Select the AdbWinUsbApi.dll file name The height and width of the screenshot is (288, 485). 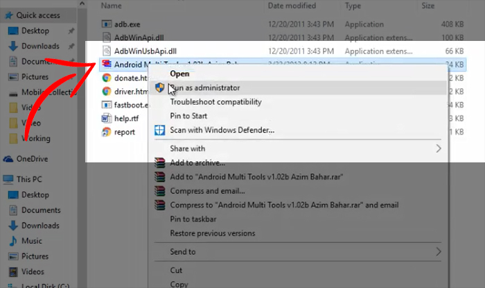coord(145,51)
